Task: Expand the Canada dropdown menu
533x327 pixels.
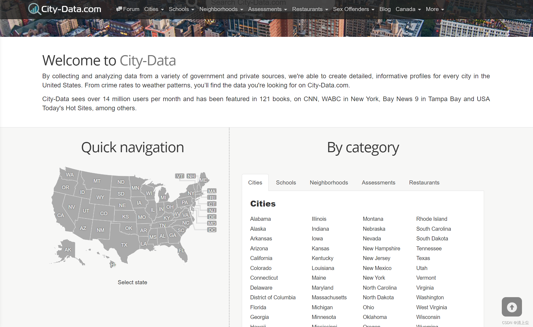Action: click(408, 9)
